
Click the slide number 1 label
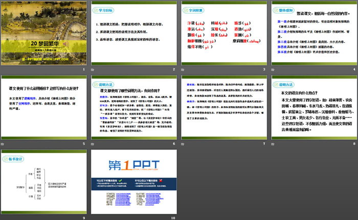click(x=84, y=69)
